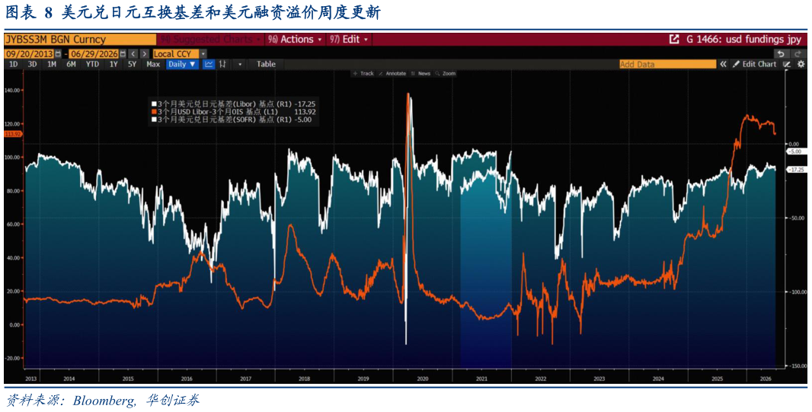The width and height of the screenshot is (812, 412).
Task: Click the undo arrow icon
Action: (781, 54)
